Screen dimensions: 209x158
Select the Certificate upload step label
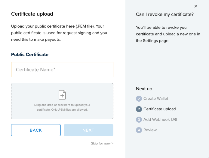pyautogui.click(x=160, y=109)
